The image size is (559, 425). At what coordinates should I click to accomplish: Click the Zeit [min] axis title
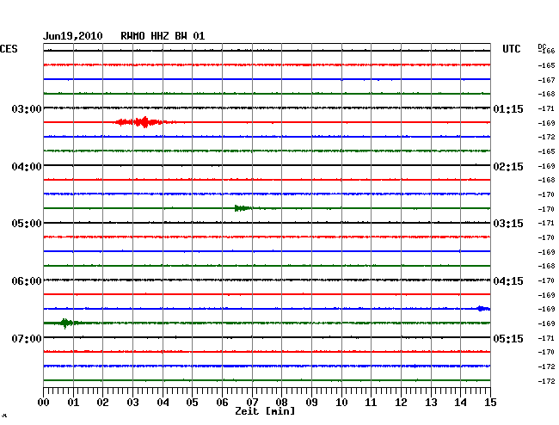265,411
